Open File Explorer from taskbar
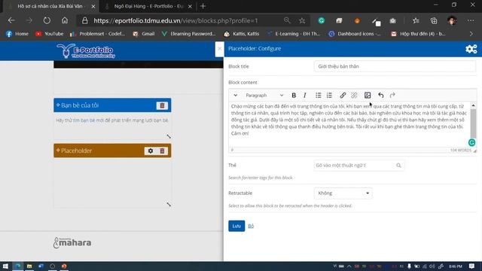482x271 pixels. [x=29, y=266]
